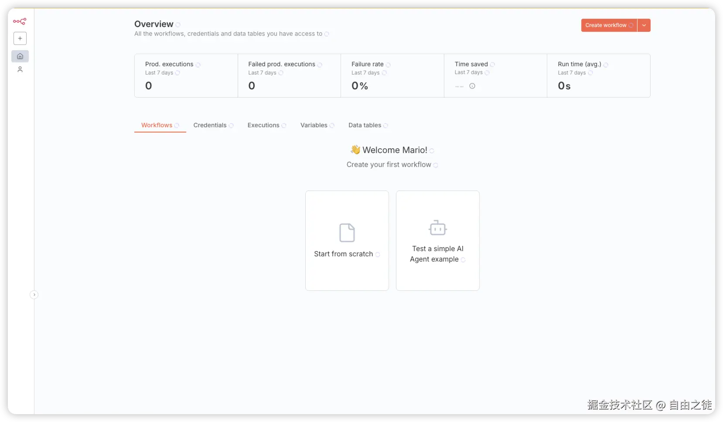
Task: Switch to the Executions tab
Action: pos(267,125)
